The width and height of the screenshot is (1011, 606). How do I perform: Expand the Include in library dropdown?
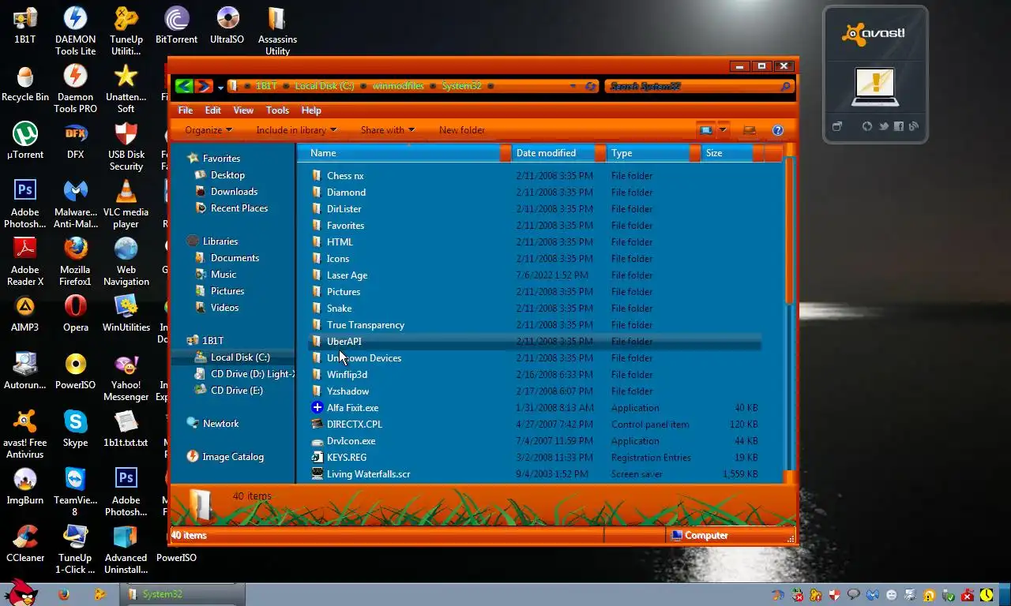(x=296, y=130)
